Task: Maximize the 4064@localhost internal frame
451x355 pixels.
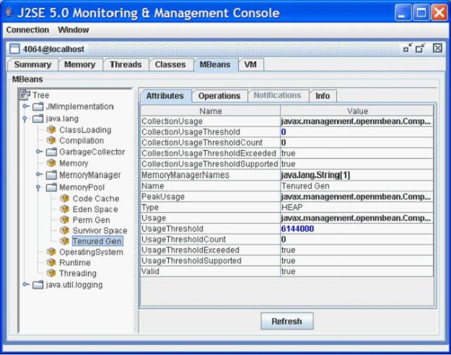Action: (420, 48)
